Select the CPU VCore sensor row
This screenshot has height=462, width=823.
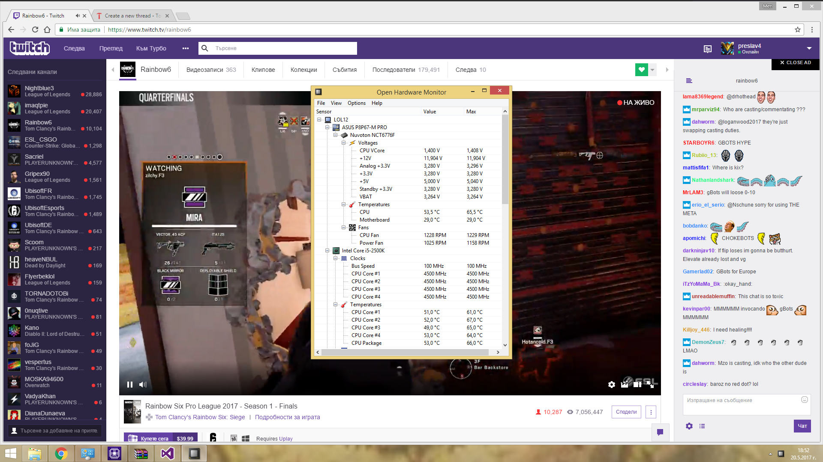(x=407, y=151)
